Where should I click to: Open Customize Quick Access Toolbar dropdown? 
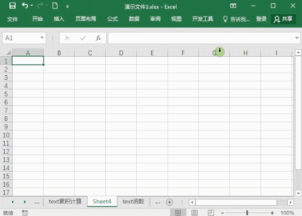tap(67, 7)
